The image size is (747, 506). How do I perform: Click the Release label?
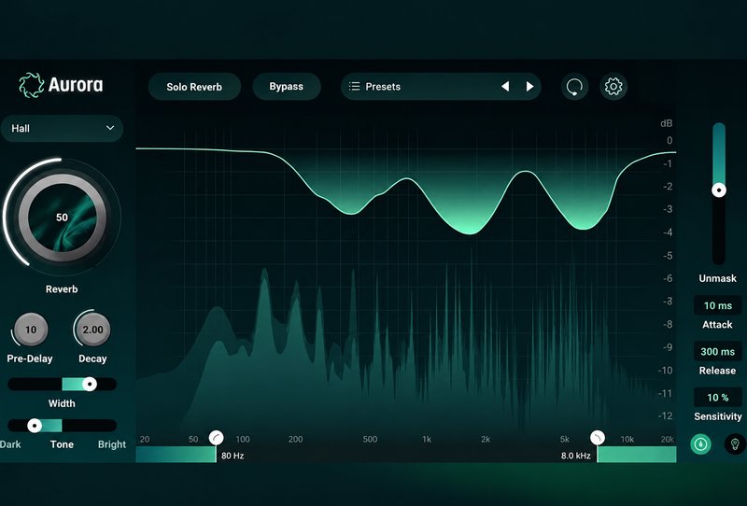click(717, 371)
